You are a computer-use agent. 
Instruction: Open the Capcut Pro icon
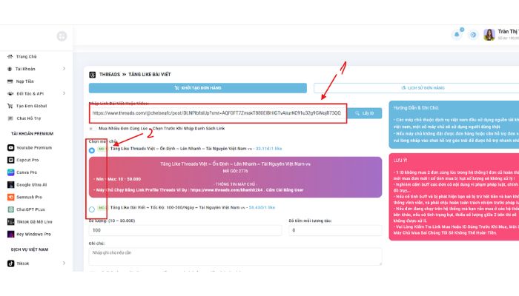pyautogui.click(x=11, y=160)
